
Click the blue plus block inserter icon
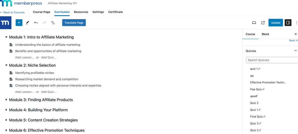pos(19,23)
